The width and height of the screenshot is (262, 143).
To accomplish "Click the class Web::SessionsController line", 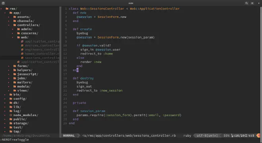I will tap(124, 8).
